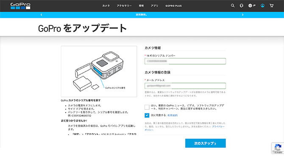Show next banner with right chevron
The width and height of the screenshot is (284, 156).
pyautogui.click(x=243, y=15)
